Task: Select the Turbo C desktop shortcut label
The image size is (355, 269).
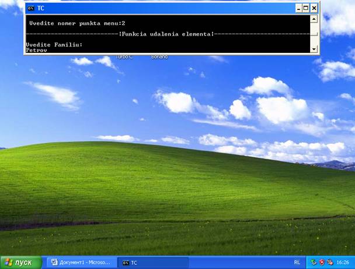Action: tap(124, 57)
